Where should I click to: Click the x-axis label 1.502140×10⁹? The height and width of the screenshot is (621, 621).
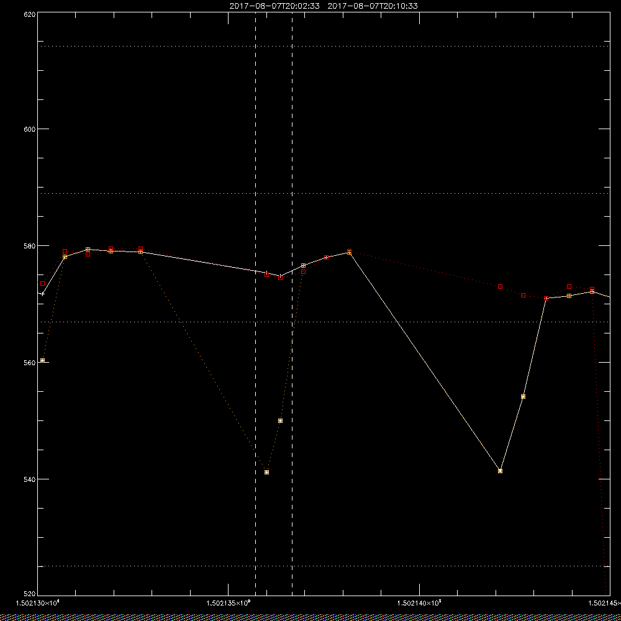click(419, 603)
